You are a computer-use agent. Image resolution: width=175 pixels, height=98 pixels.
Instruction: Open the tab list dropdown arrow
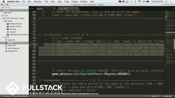point(173,8)
